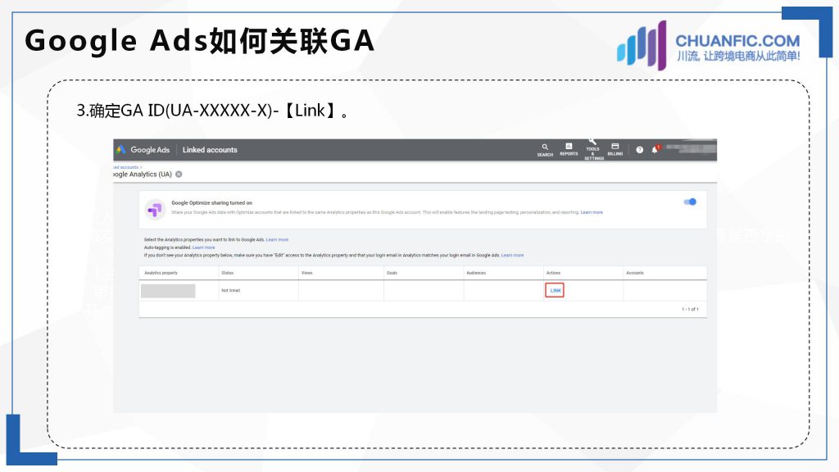
Task: Open Learn more after 'Auto-tagging is enabled'
Action: pyautogui.click(x=203, y=247)
